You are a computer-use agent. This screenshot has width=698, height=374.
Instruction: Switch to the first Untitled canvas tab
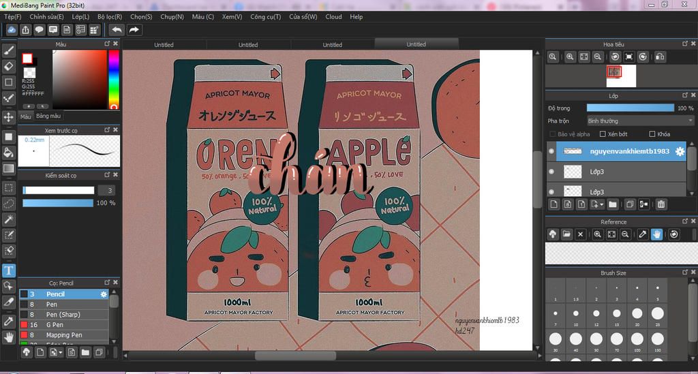[164, 44]
